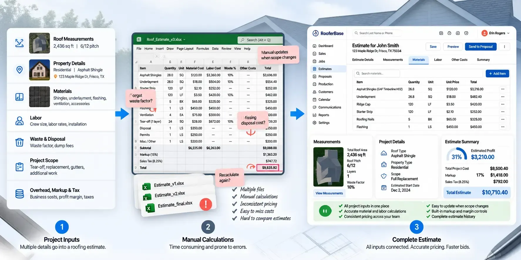Click the Excel icon for Estimate_v1.xlsx

coord(146,186)
